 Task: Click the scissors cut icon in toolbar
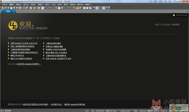coord(56,8)
